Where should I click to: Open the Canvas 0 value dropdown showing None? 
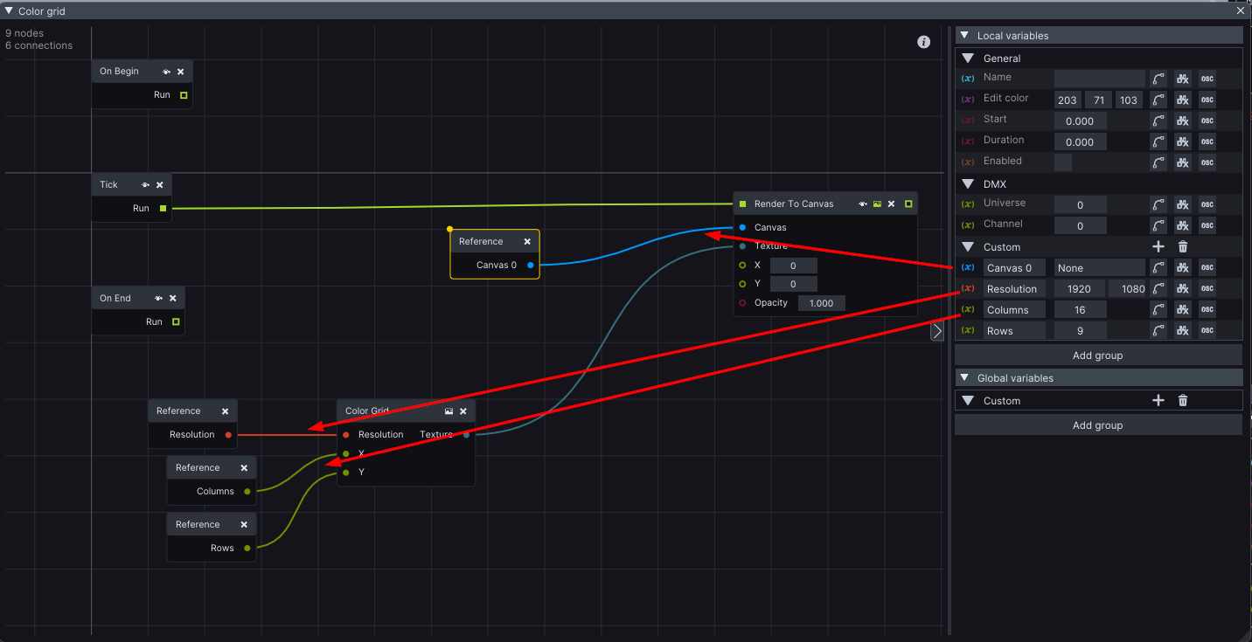(1098, 268)
